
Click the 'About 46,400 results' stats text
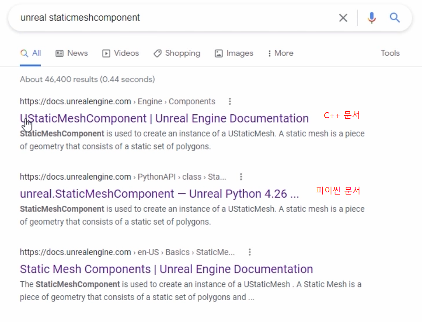tap(88, 79)
